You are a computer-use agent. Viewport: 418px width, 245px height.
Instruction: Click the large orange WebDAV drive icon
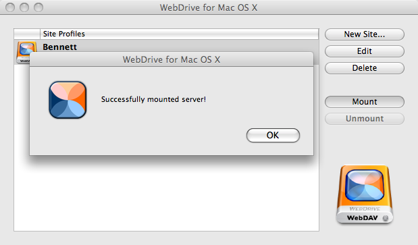365,194
